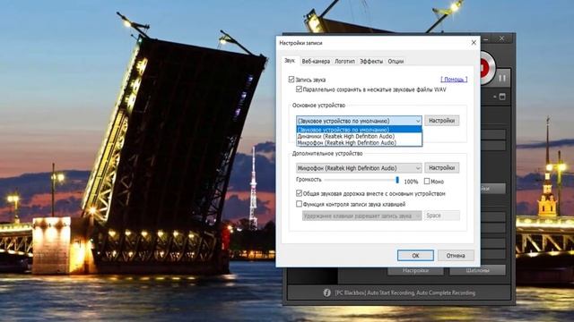
Task: Switch to the Веб-камера tab
Action: click(x=316, y=62)
